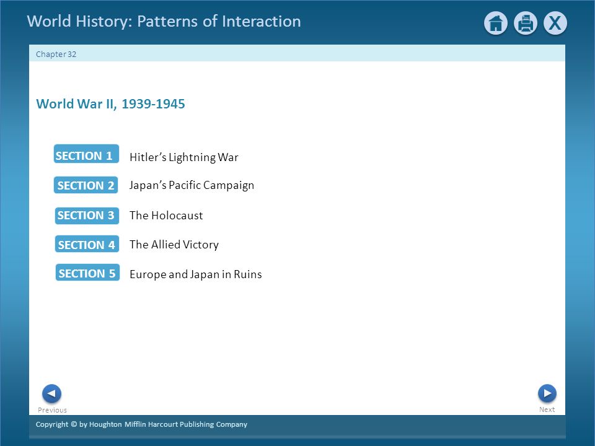Screen dimensions: 595x446
Task: Select "Hitler's Lightning War" title
Action: coord(184,157)
